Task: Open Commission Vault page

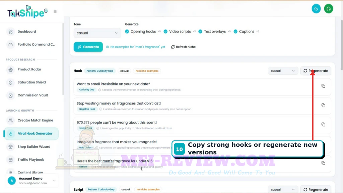Action: click(x=33, y=95)
